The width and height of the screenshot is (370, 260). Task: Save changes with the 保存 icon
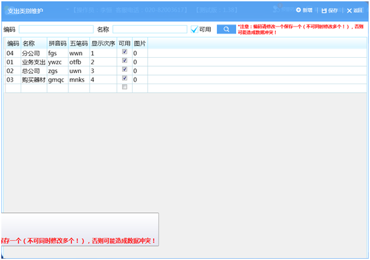pos(330,11)
